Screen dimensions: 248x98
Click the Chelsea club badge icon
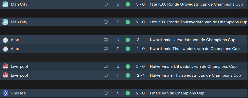click(5, 93)
